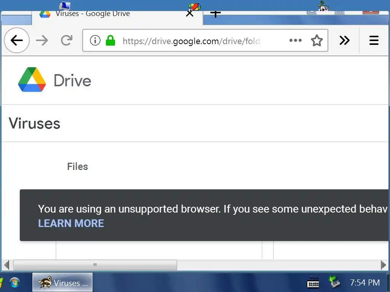
Task: Click the horizontal scrollbar right arrow
Action: [383, 265]
